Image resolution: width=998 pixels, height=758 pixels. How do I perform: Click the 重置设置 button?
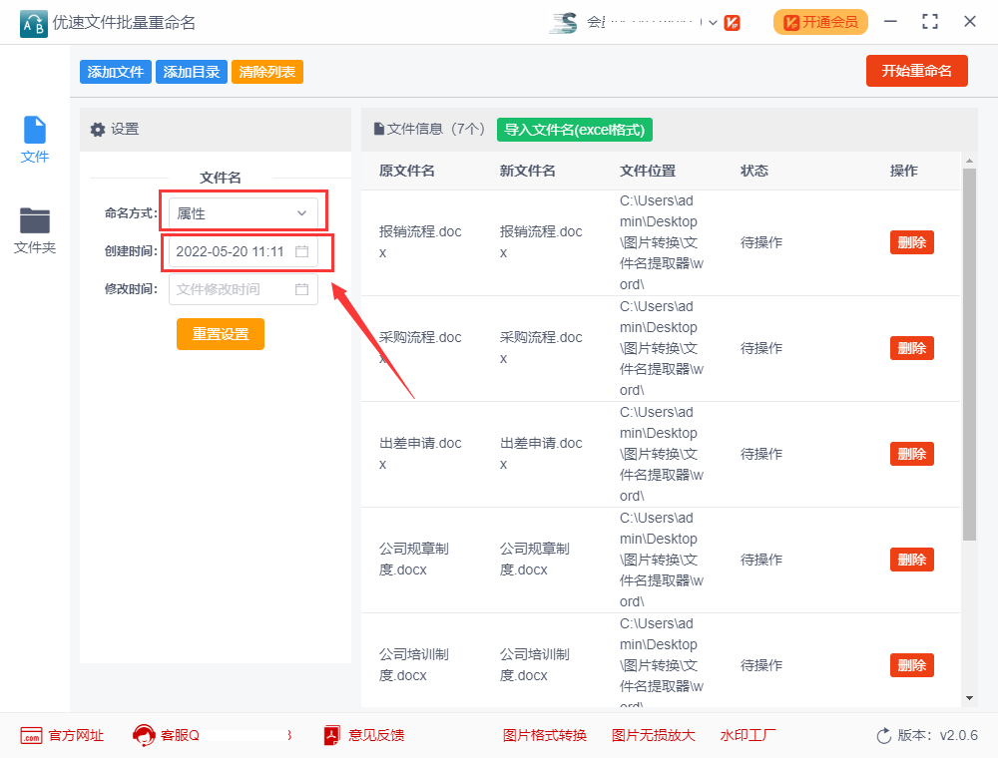[x=220, y=334]
